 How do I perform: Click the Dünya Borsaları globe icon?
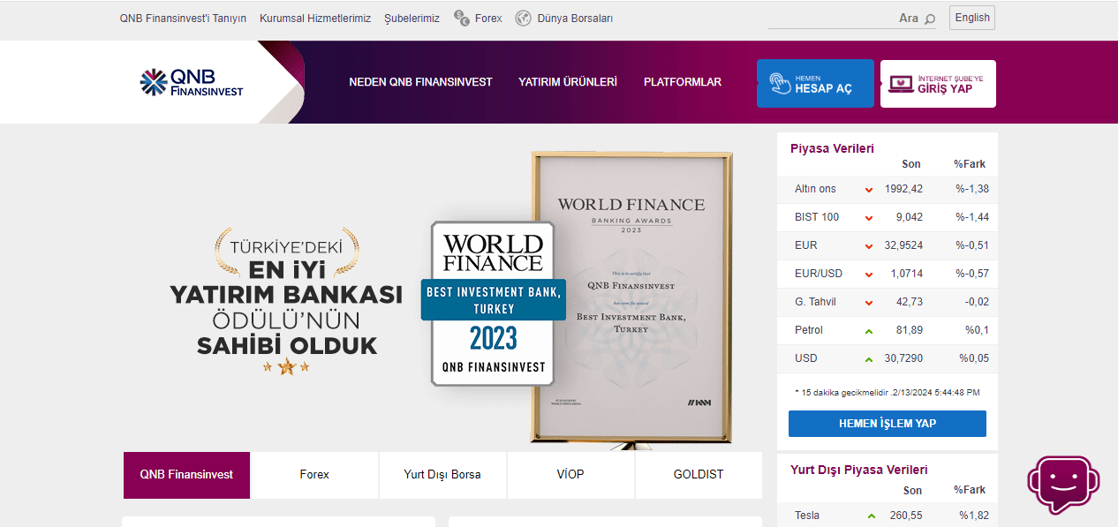[x=523, y=18]
